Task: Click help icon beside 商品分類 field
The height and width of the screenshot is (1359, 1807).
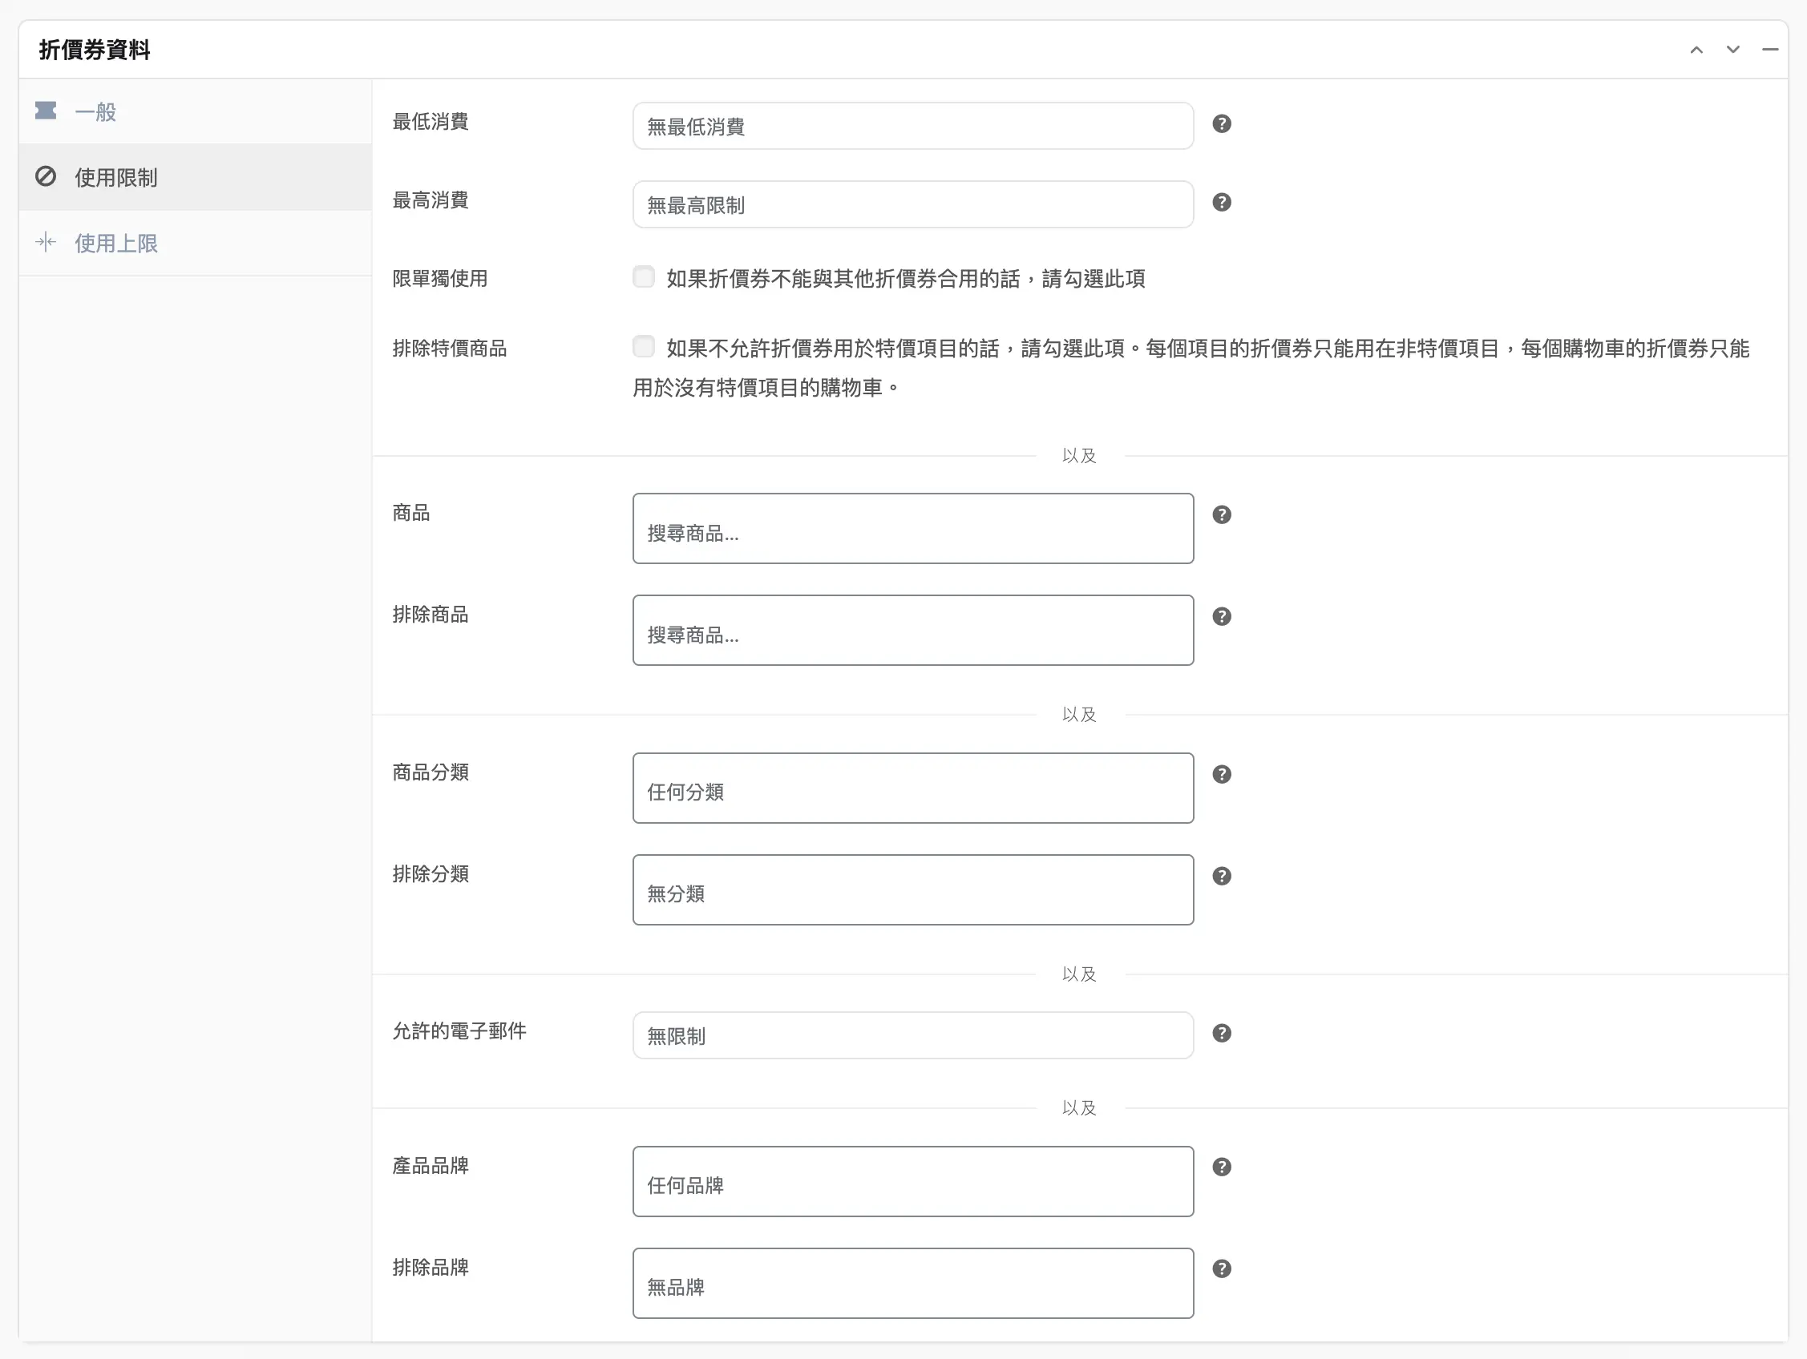Action: [1221, 774]
